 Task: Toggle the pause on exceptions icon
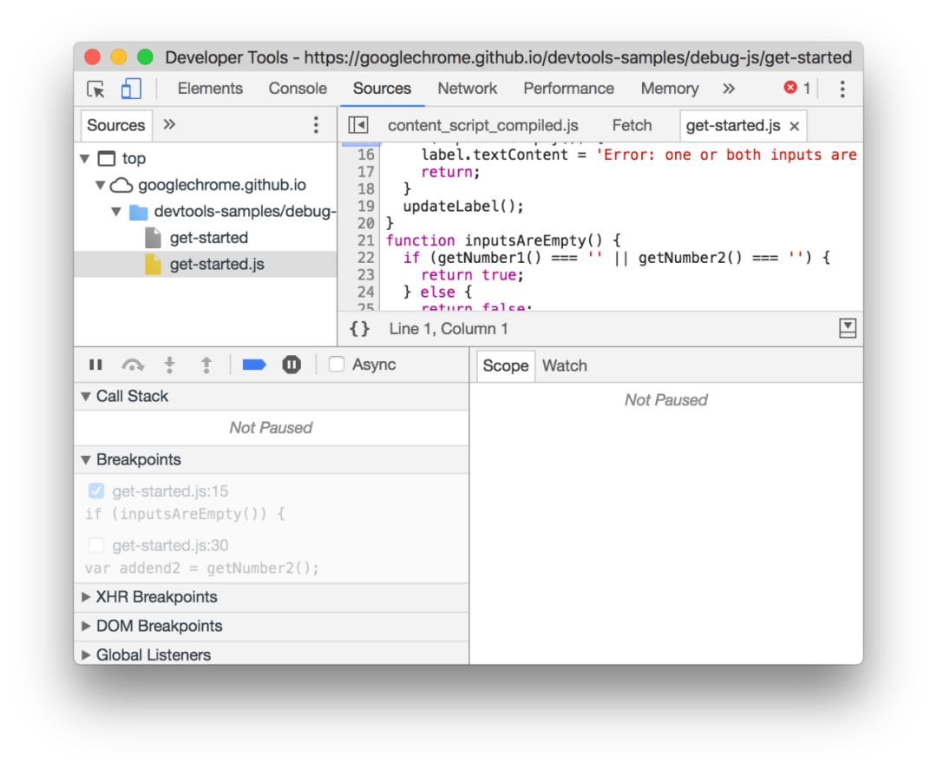tap(292, 365)
